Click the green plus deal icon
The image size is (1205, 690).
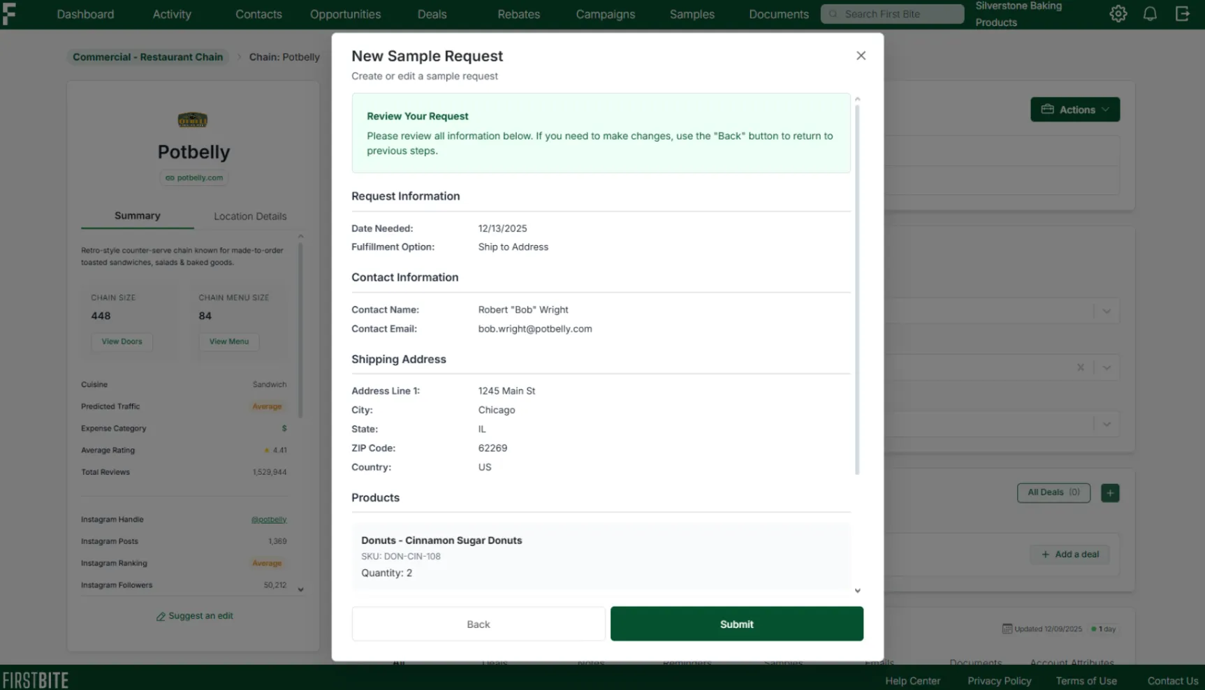pos(1110,493)
